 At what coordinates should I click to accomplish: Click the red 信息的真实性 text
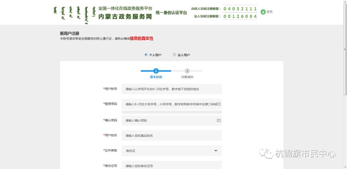tap(142, 38)
